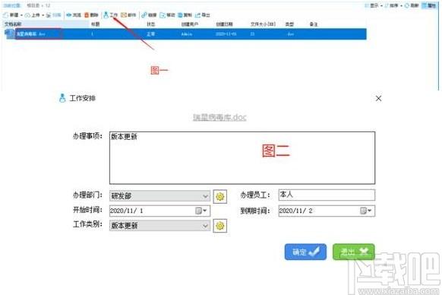Open the dropdown arrow next to 上传

point(43,15)
